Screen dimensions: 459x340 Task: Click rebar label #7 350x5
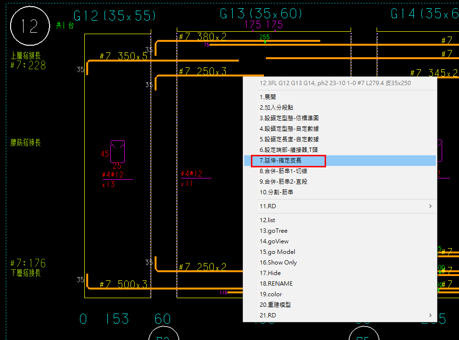(x=123, y=56)
